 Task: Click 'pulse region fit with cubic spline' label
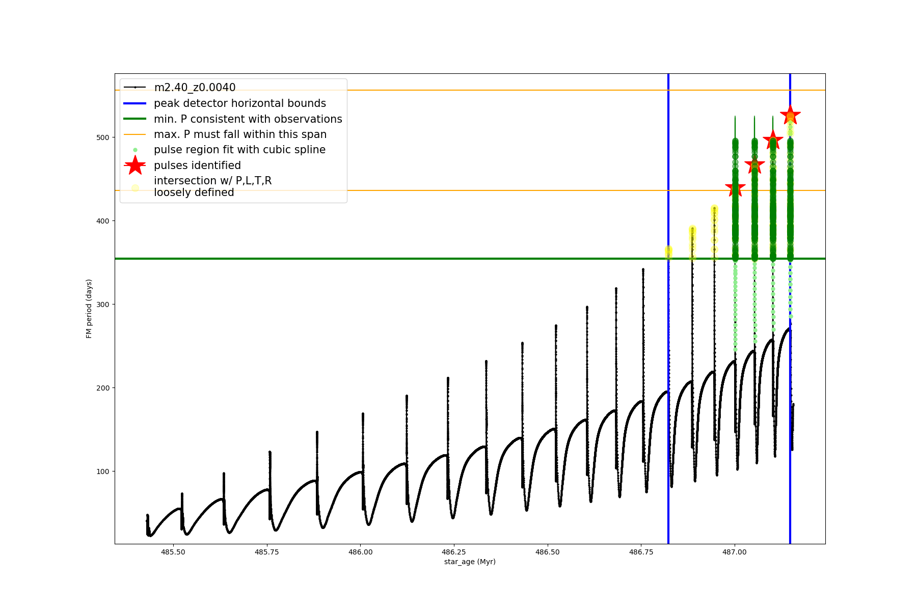click(x=239, y=150)
